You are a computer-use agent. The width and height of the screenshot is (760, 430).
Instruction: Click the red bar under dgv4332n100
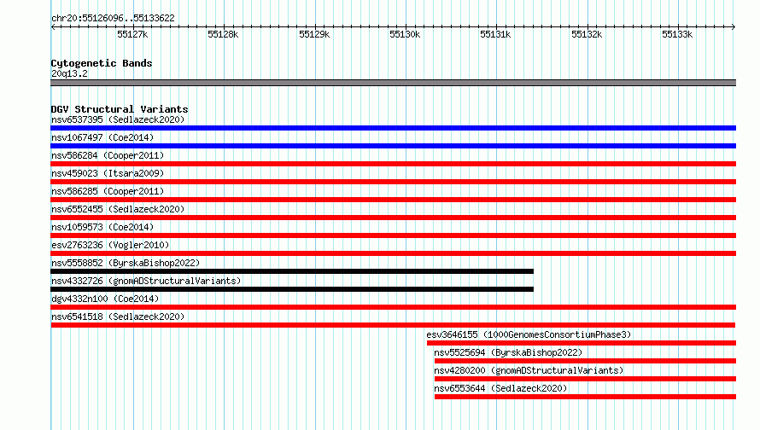(x=393, y=307)
